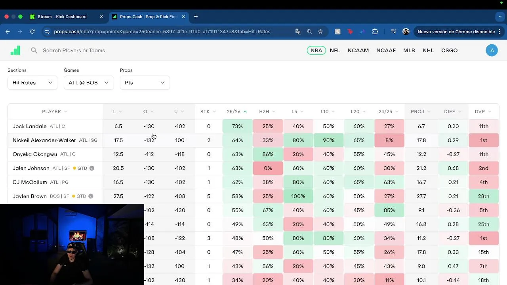Sort by the 24/25 column header
507x285 pixels.
pyautogui.click(x=389, y=112)
